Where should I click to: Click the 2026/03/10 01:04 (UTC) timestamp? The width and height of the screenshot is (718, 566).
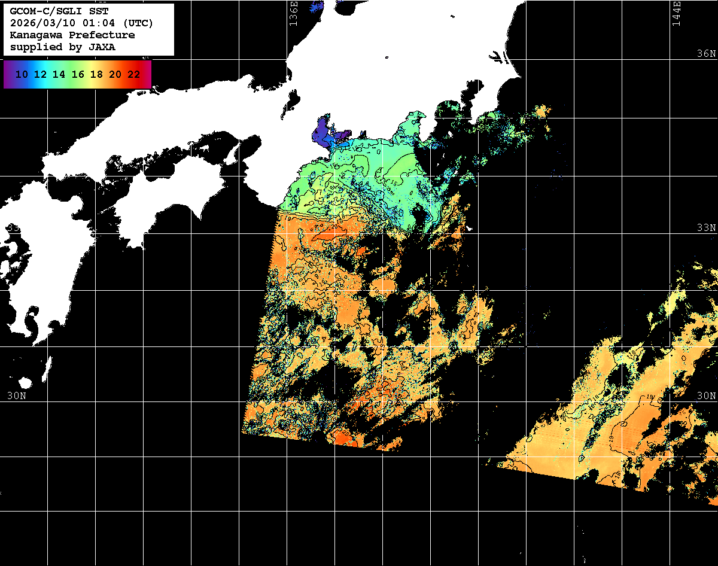point(81,23)
